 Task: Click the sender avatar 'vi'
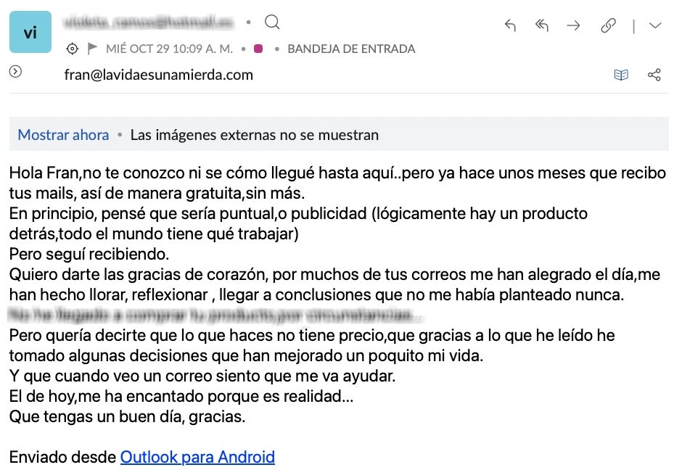tap(30, 32)
